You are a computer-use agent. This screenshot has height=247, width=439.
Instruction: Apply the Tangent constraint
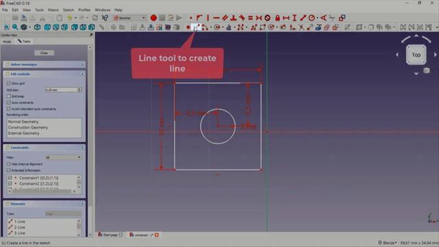point(242,18)
